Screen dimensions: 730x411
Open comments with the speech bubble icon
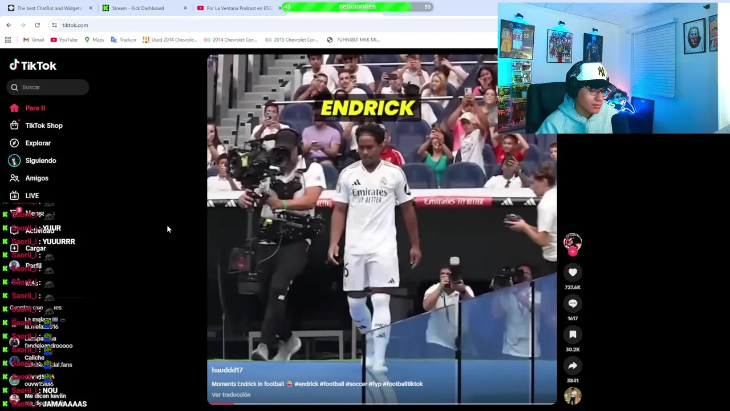tap(573, 304)
